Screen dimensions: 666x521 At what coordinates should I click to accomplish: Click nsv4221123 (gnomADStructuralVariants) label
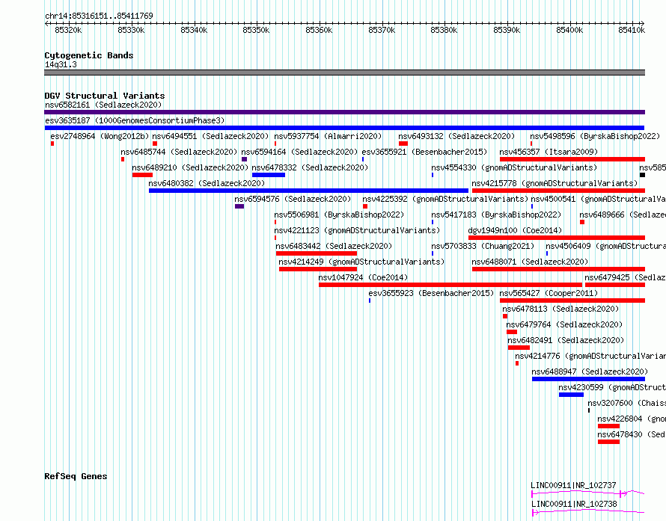(x=357, y=230)
